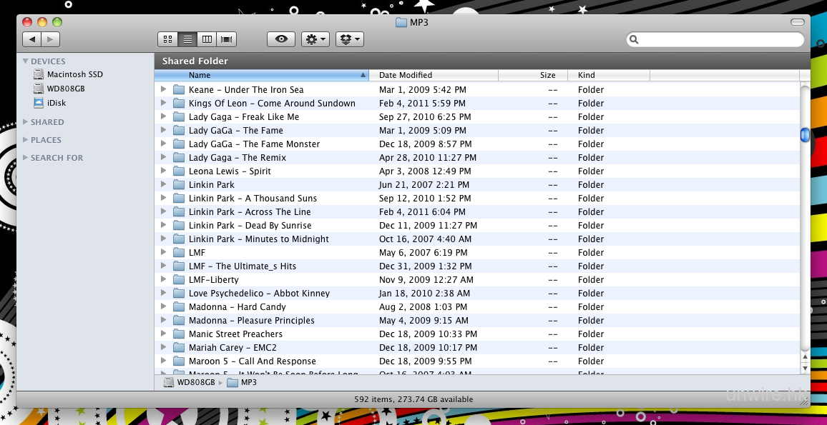The height and width of the screenshot is (425, 827).
Task: Collapse the DEVICES sidebar section
Action: pyautogui.click(x=26, y=61)
